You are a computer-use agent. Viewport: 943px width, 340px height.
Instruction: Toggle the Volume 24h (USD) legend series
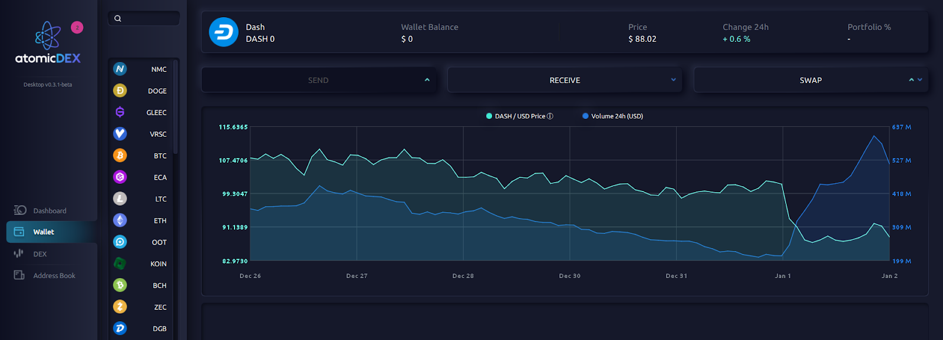pyautogui.click(x=613, y=116)
